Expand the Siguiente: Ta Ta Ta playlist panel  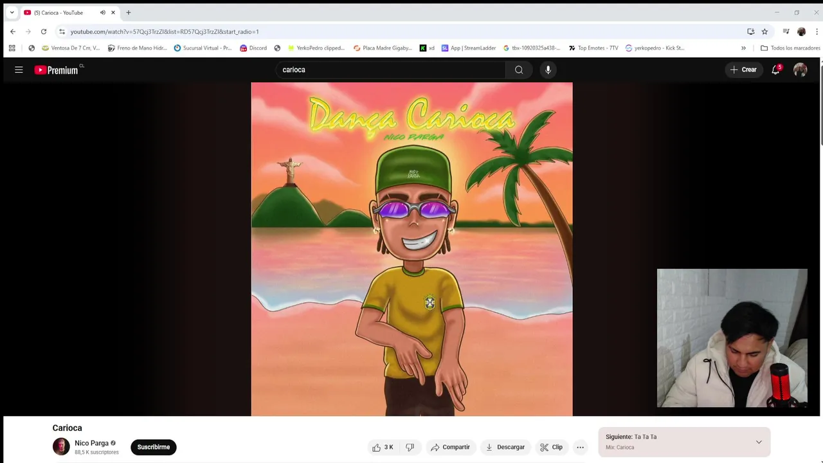(759, 442)
